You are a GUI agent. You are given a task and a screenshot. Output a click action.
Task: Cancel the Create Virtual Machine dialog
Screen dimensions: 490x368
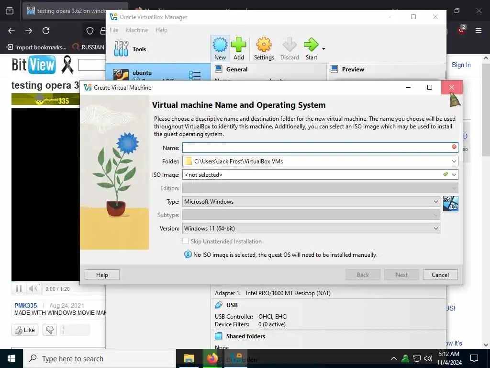[x=440, y=275]
